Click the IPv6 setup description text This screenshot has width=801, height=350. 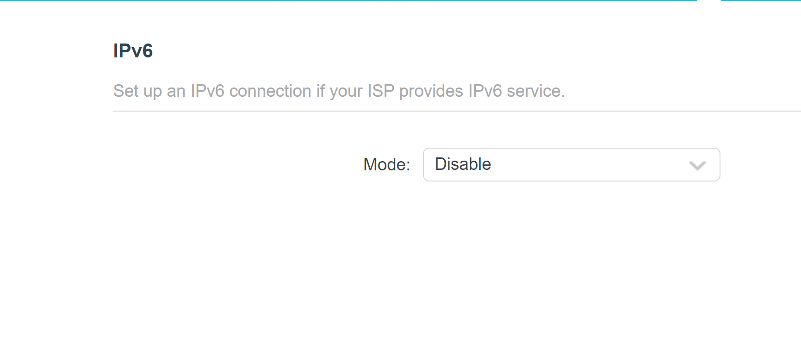[x=339, y=91]
